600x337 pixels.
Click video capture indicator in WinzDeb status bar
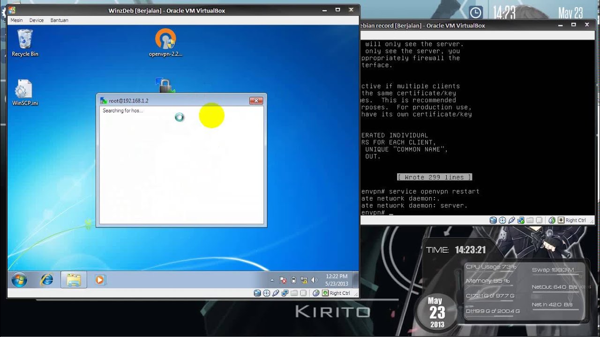coord(303,293)
